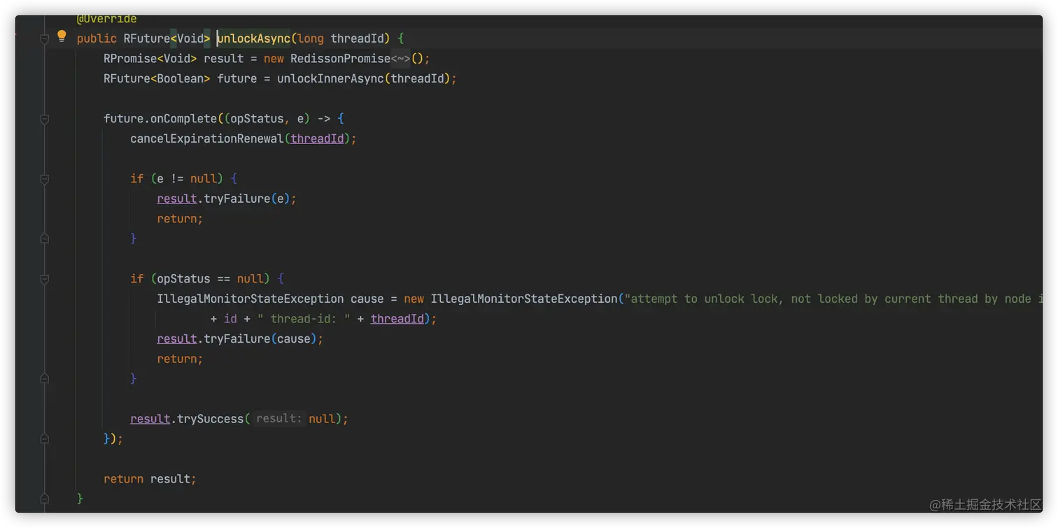The image size is (1058, 528).
Task: Click underlined threadId after thread-id string
Action: click(397, 319)
